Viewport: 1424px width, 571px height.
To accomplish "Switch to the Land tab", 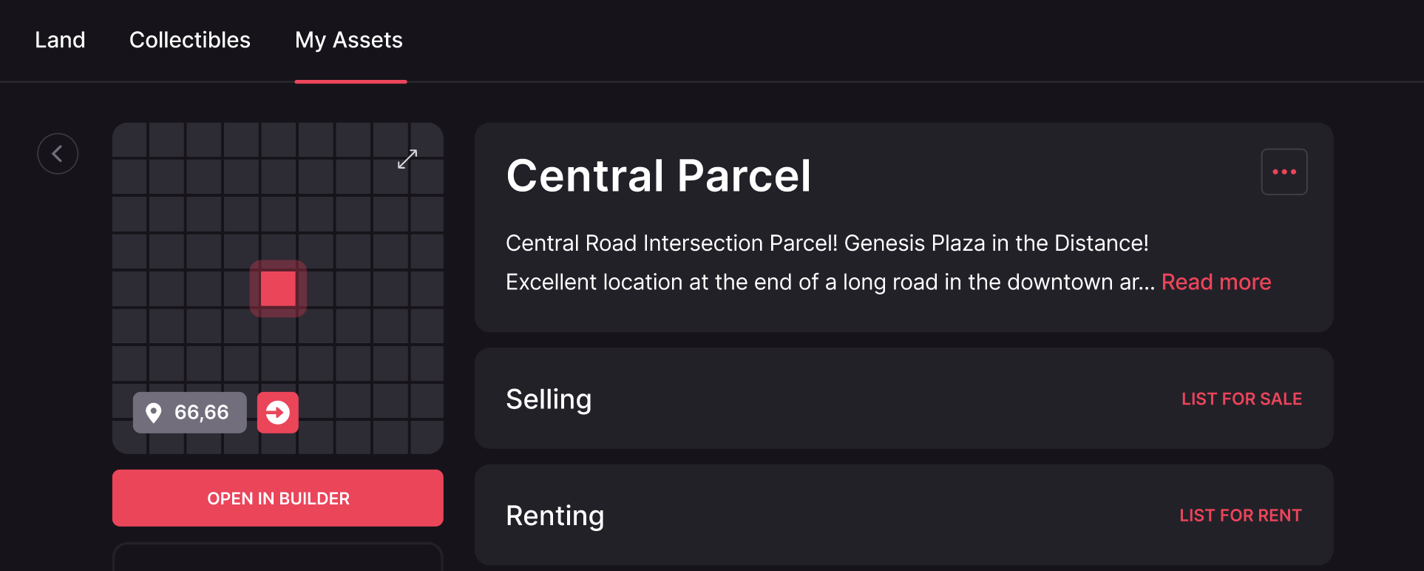I will 60,40.
